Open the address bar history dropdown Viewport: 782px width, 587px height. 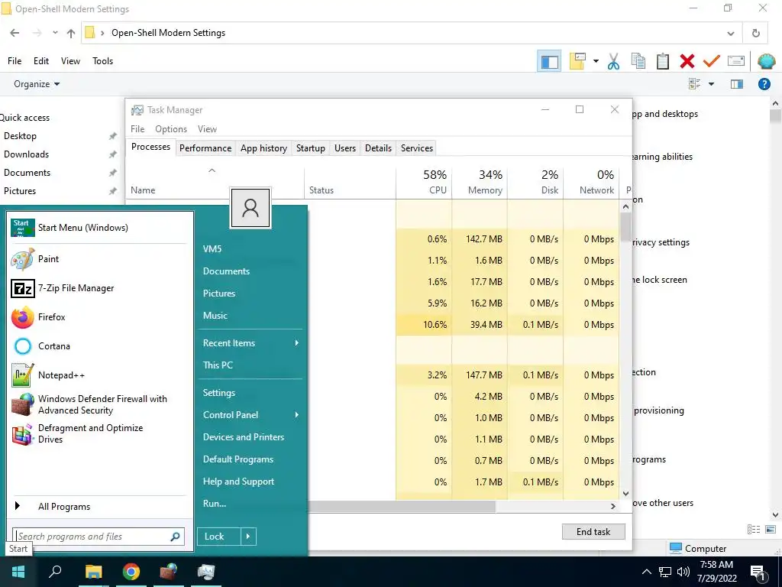730,34
